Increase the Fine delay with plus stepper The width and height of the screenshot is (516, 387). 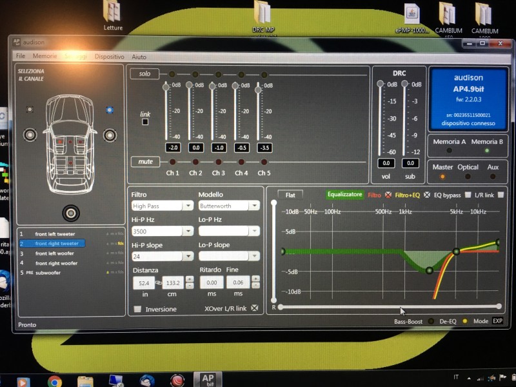[255, 279]
